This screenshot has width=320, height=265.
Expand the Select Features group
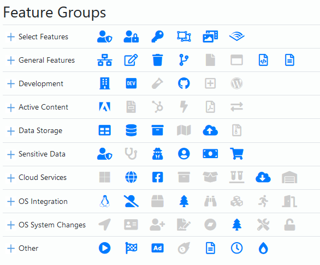11,37
